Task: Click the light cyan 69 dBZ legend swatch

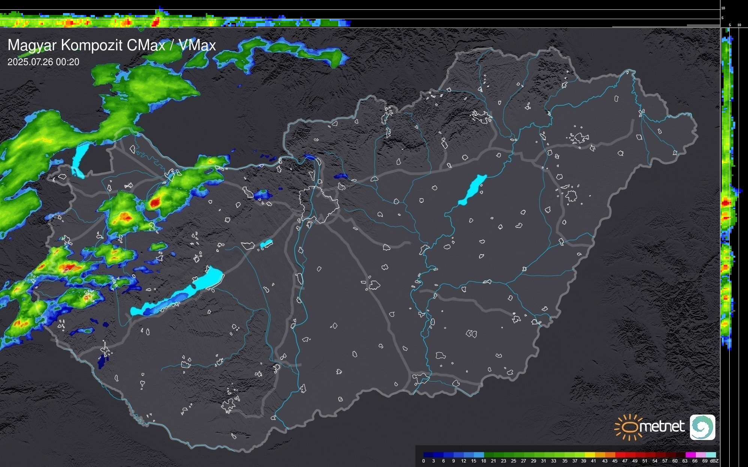Action: pyautogui.click(x=711, y=455)
